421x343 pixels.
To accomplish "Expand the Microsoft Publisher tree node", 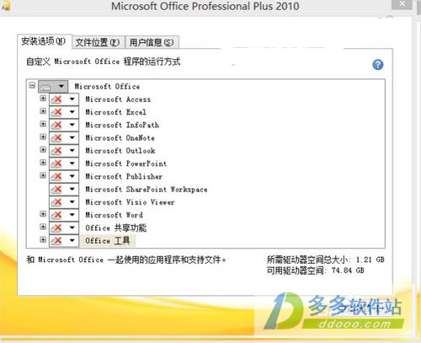I will [43, 175].
